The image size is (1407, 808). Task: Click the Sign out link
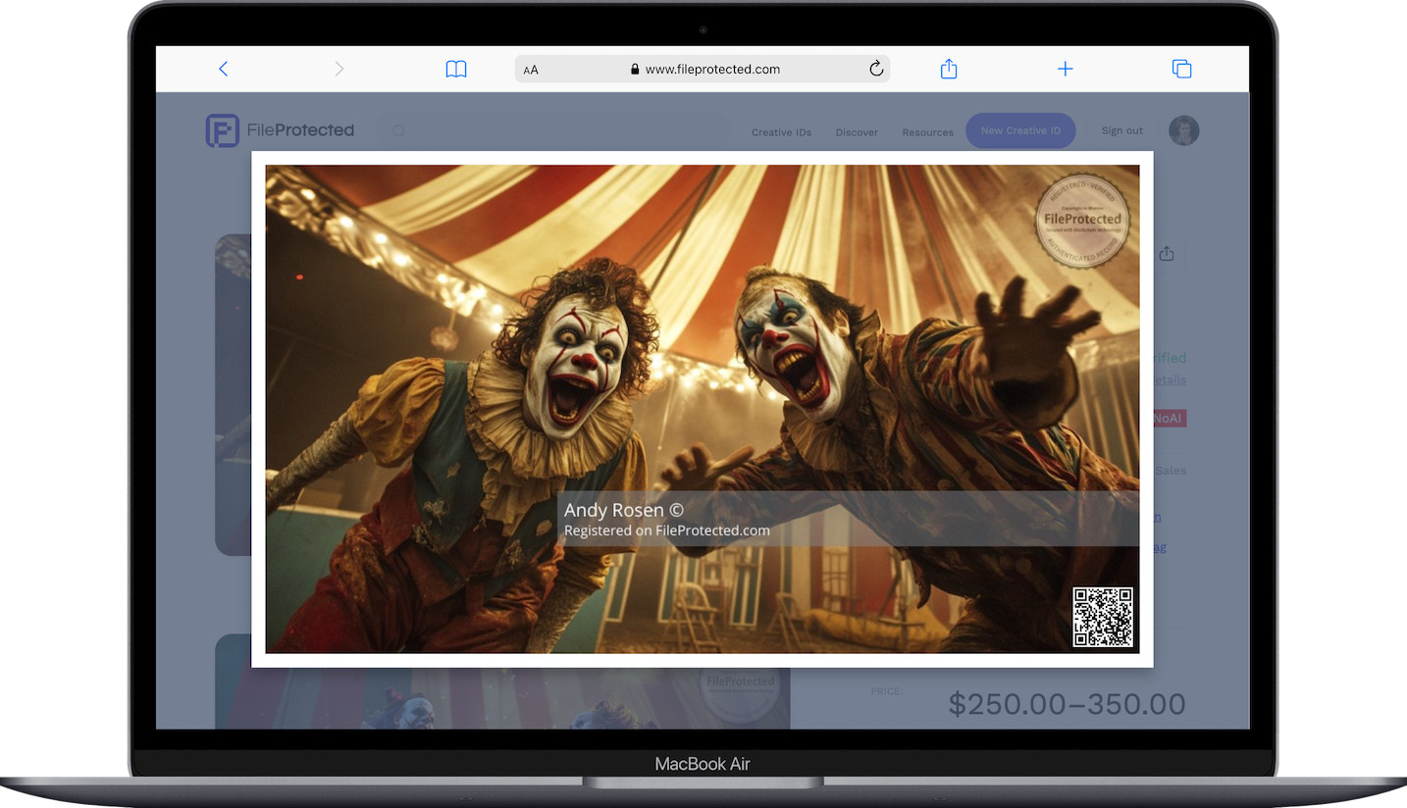pos(1121,130)
